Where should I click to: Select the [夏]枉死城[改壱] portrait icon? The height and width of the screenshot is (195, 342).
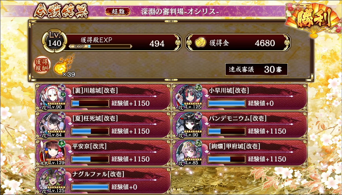(53, 125)
